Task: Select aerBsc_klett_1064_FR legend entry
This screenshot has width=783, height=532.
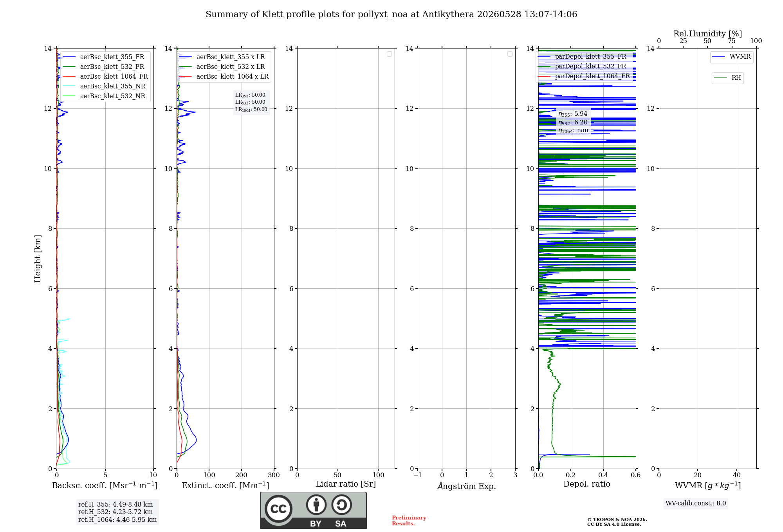Action: (x=105, y=77)
